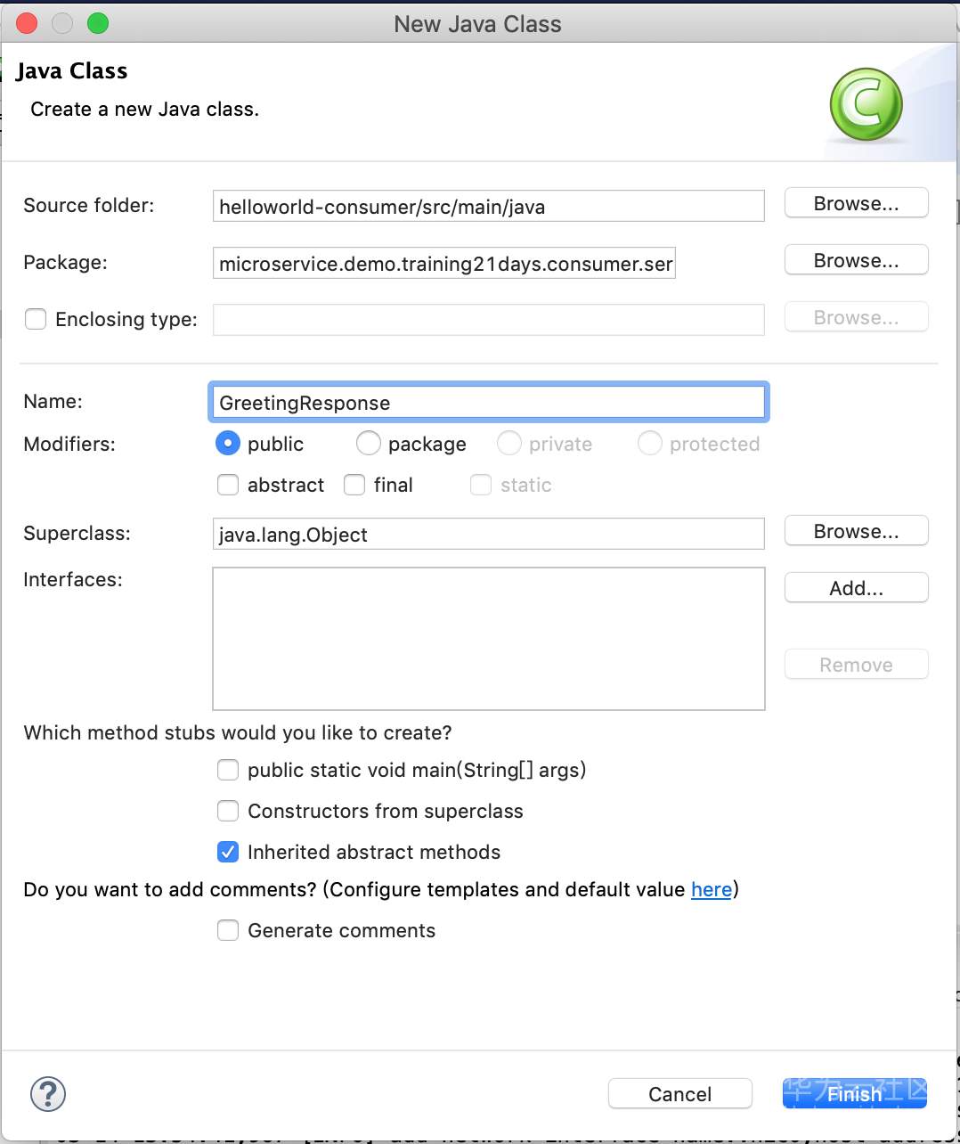The image size is (960, 1144).
Task: Select the package modifier radio button
Action: (x=369, y=443)
